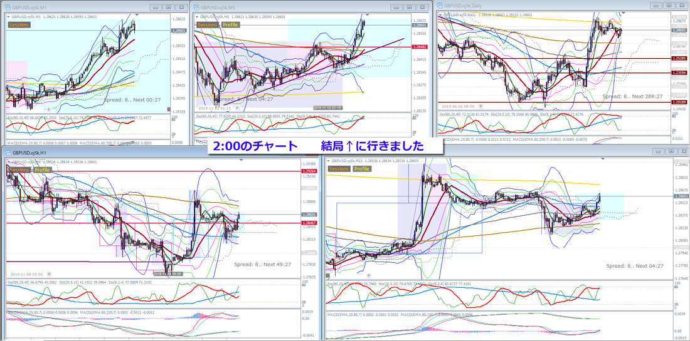690x341 pixels.
Task: Click the Sto(80,20,40) label in H1 subwindow
Action: pyautogui.click(x=20, y=282)
